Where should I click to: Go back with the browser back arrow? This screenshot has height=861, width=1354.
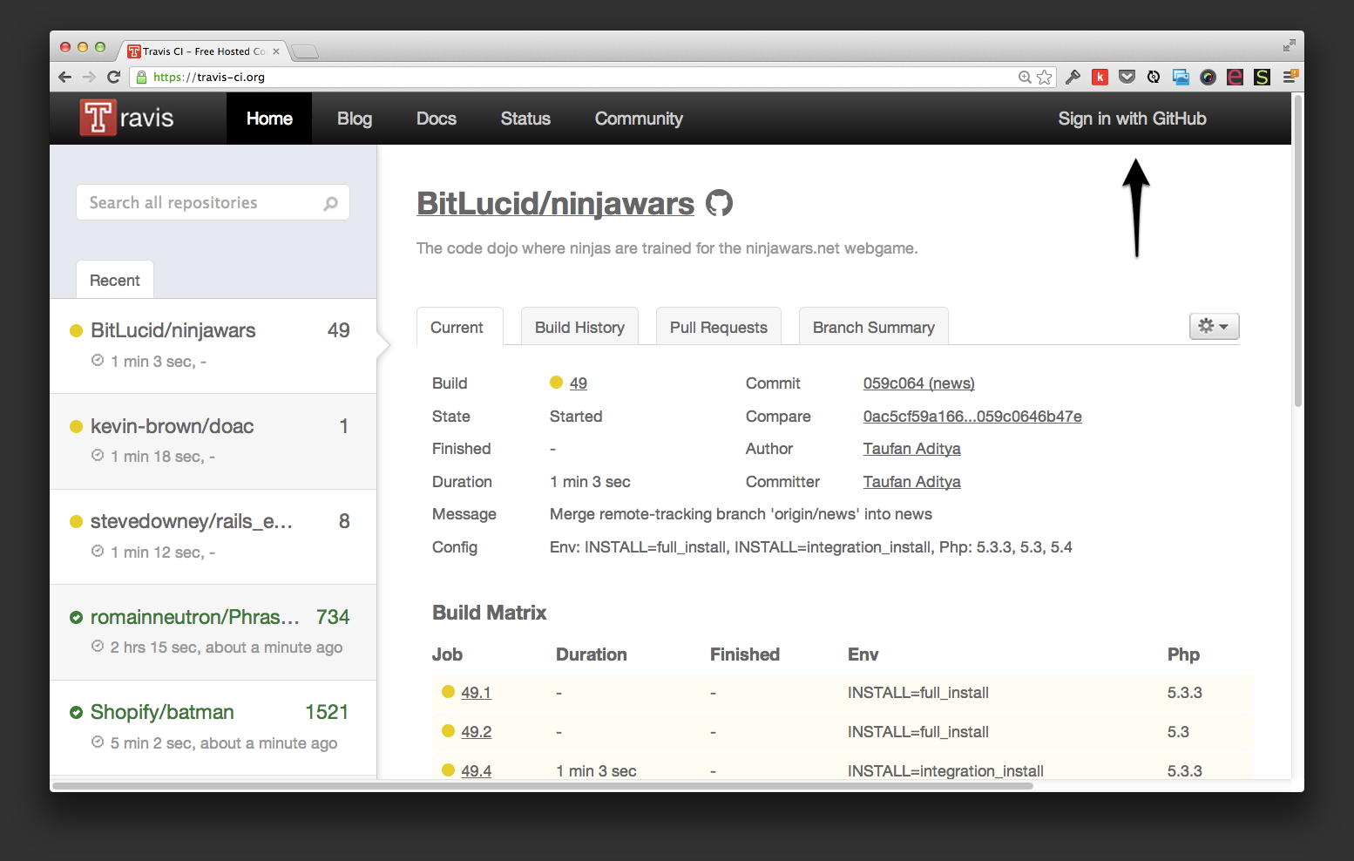coord(65,77)
